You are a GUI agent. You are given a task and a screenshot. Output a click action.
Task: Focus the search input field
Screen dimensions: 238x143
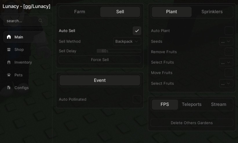click(25, 21)
